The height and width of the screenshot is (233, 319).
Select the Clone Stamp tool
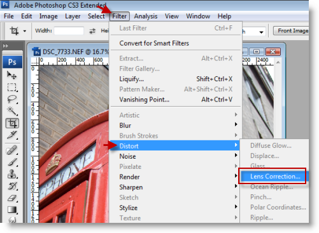[11, 174]
